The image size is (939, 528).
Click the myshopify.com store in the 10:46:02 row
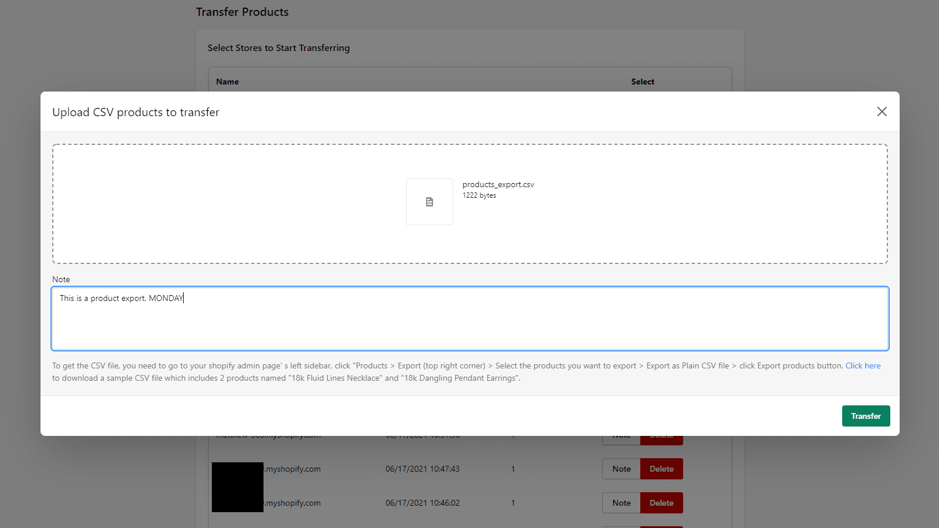[x=292, y=503]
